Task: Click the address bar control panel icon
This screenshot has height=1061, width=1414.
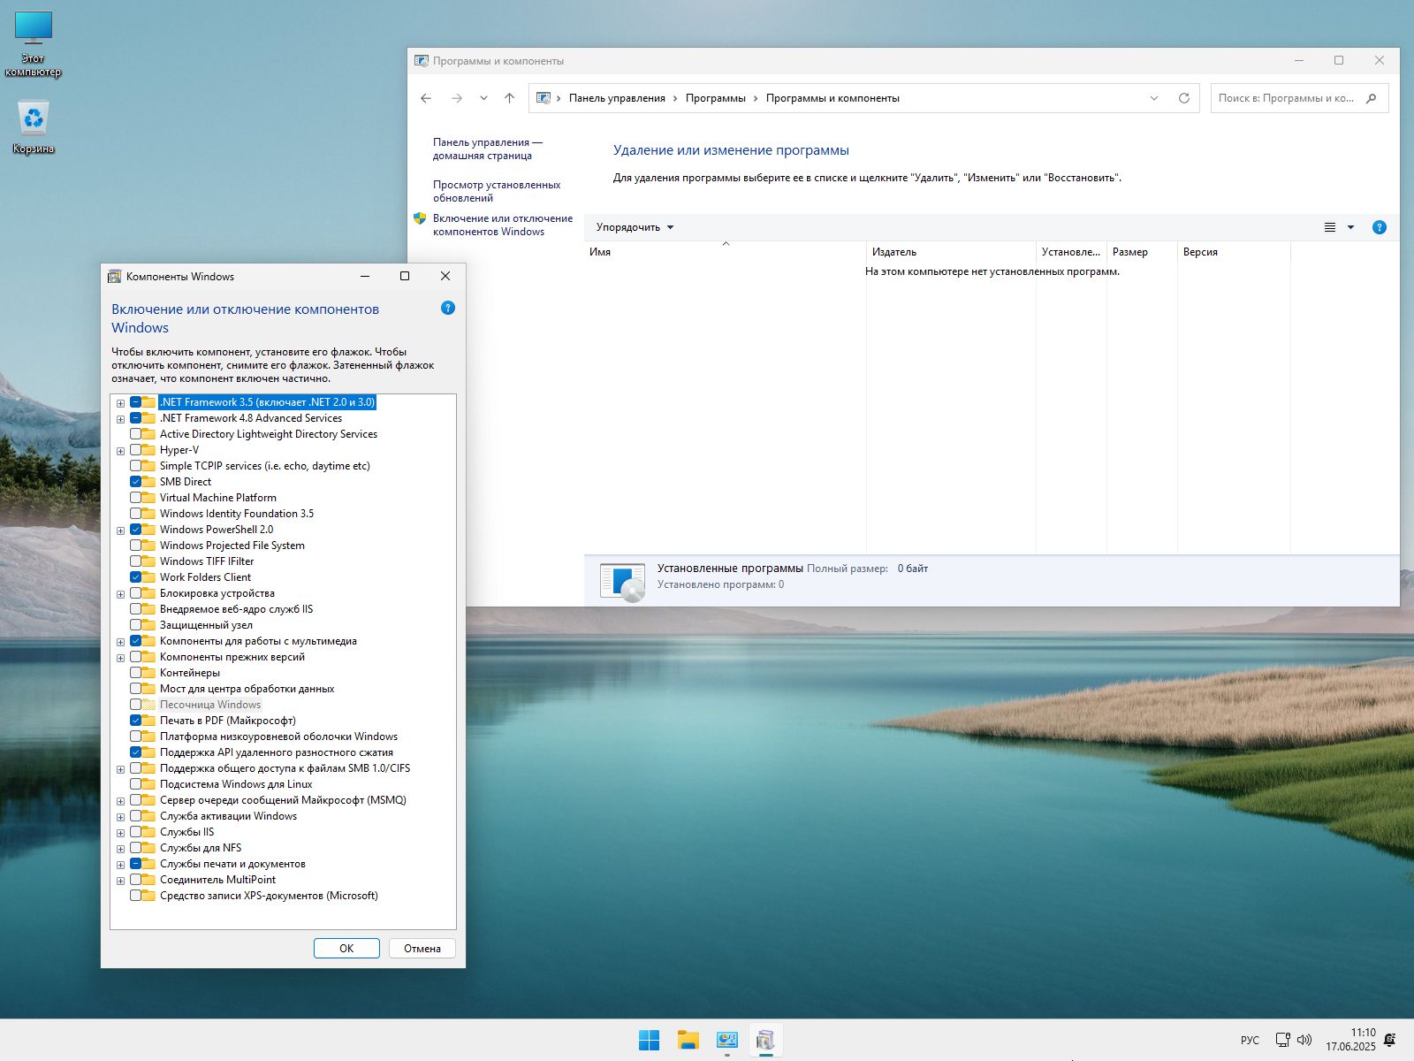Action: 544,98
